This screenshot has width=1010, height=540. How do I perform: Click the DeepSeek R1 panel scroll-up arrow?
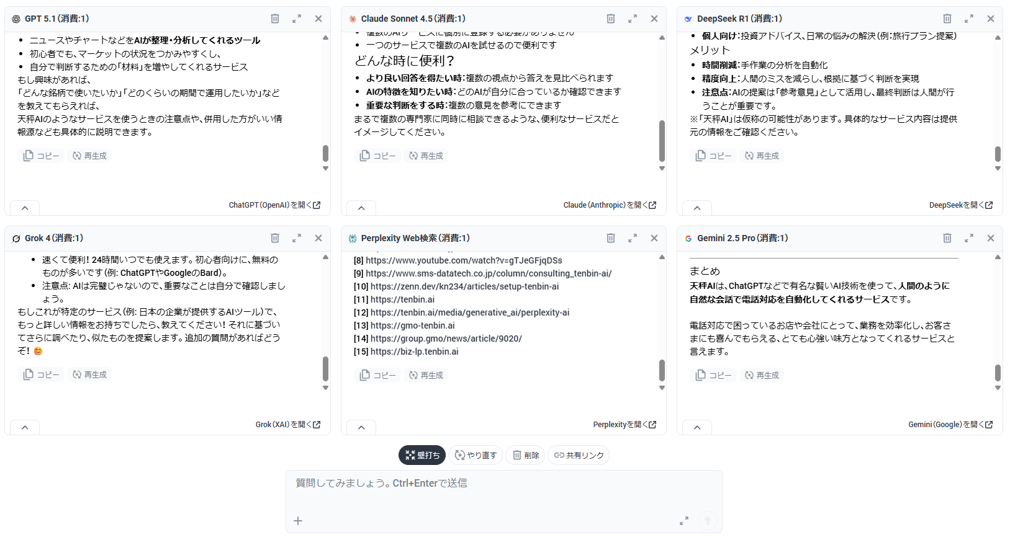[x=998, y=38]
